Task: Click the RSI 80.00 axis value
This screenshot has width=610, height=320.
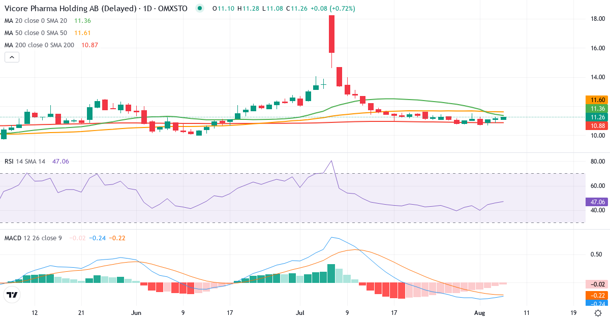Action: coord(597,162)
